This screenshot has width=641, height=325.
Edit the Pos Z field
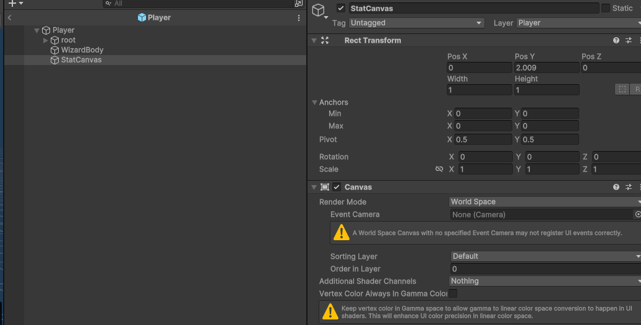pyautogui.click(x=611, y=67)
